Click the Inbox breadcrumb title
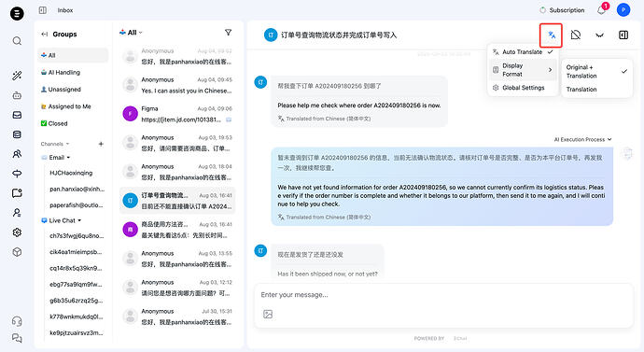Viewport: 644px width, 352px height. click(65, 10)
